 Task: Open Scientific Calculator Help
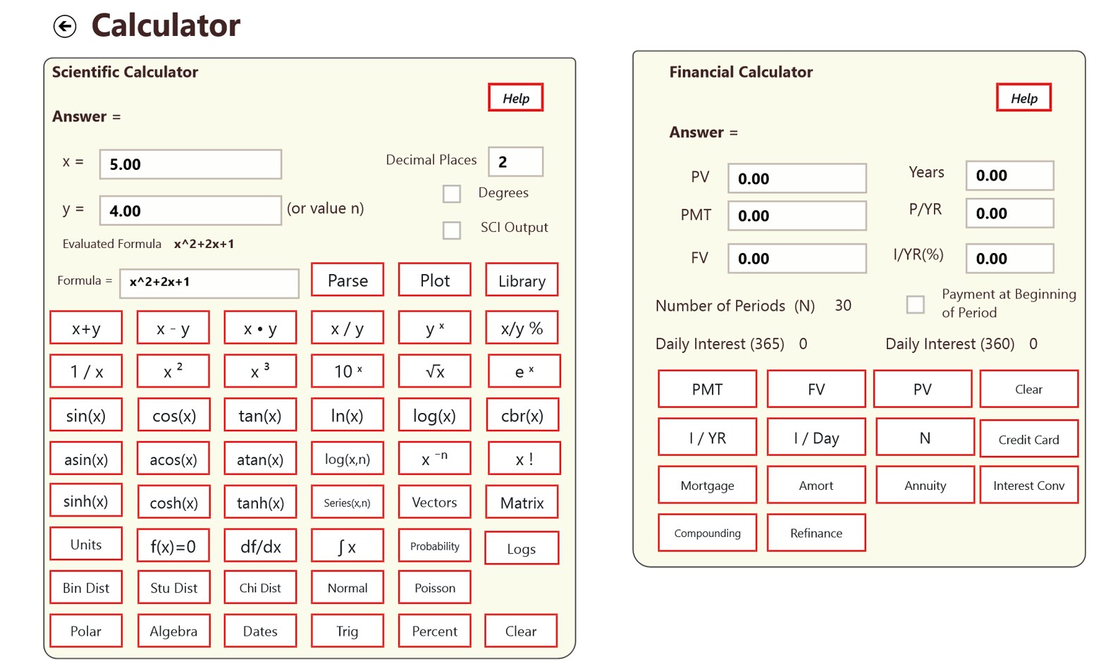coord(515,98)
